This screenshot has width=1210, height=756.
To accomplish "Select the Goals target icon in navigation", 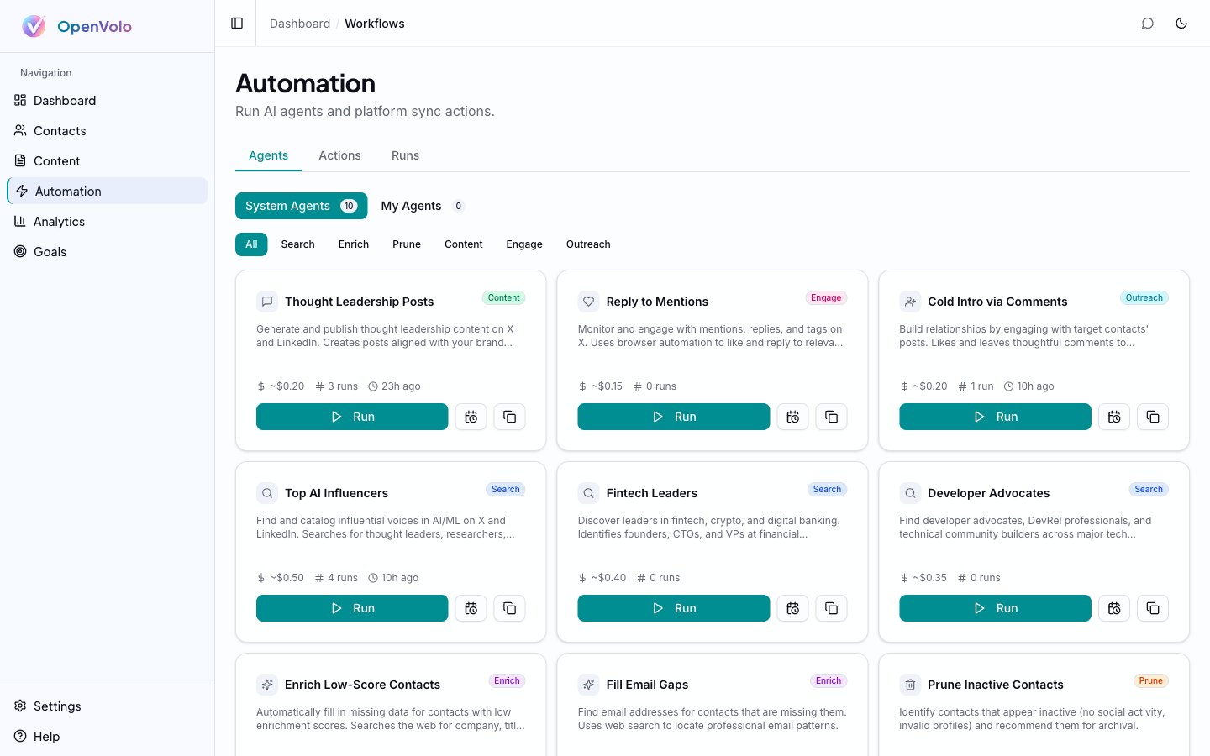I will pyautogui.click(x=18, y=251).
